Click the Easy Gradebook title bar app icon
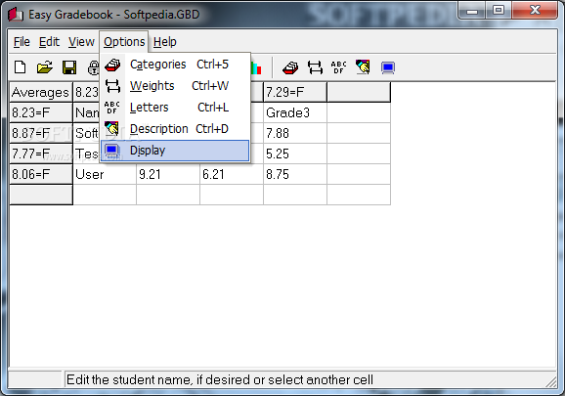The image size is (565, 396). 16,15
